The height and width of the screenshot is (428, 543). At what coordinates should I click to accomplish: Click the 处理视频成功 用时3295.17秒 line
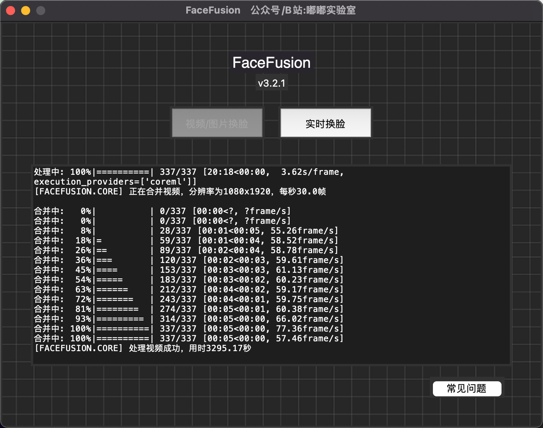pyautogui.click(x=143, y=348)
